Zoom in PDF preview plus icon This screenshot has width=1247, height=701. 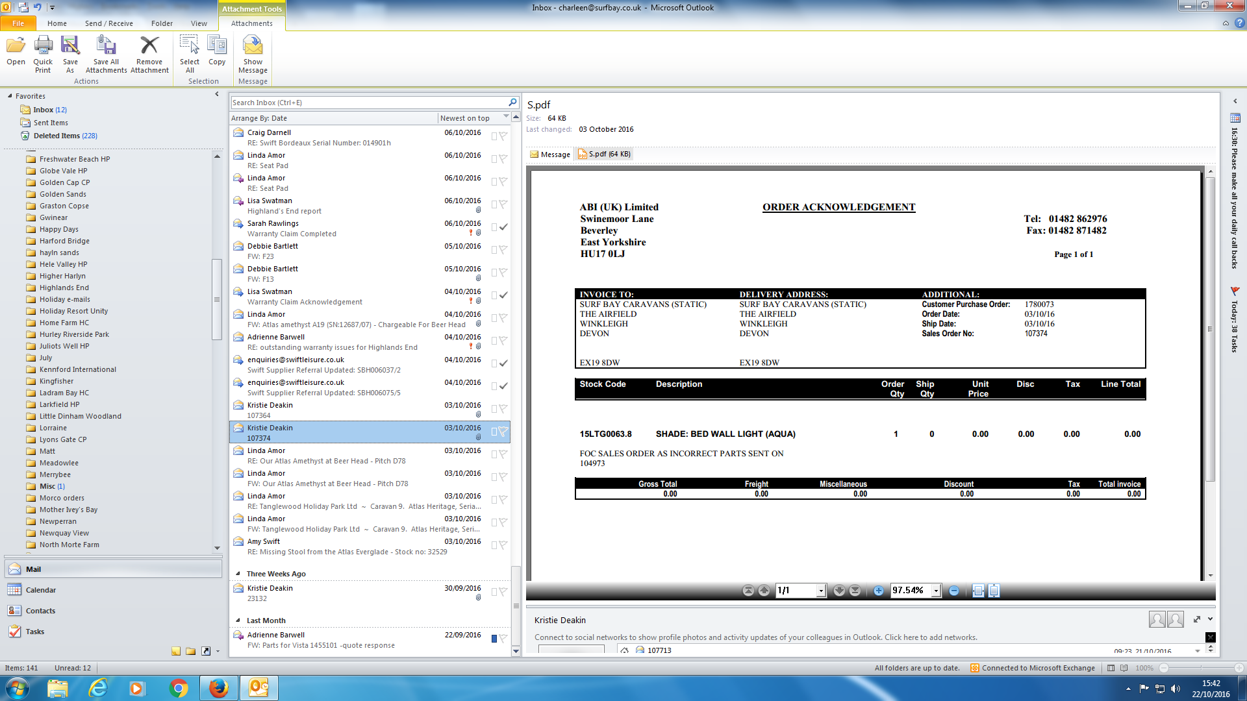(878, 591)
